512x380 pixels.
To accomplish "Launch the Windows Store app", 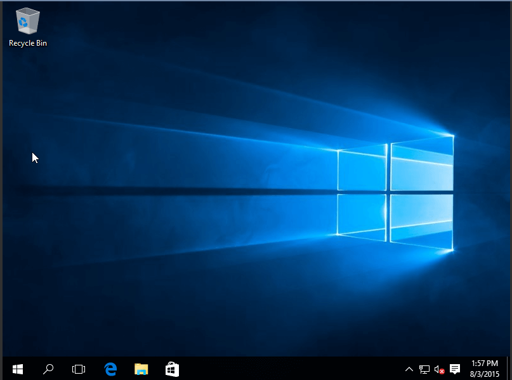I will point(172,369).
